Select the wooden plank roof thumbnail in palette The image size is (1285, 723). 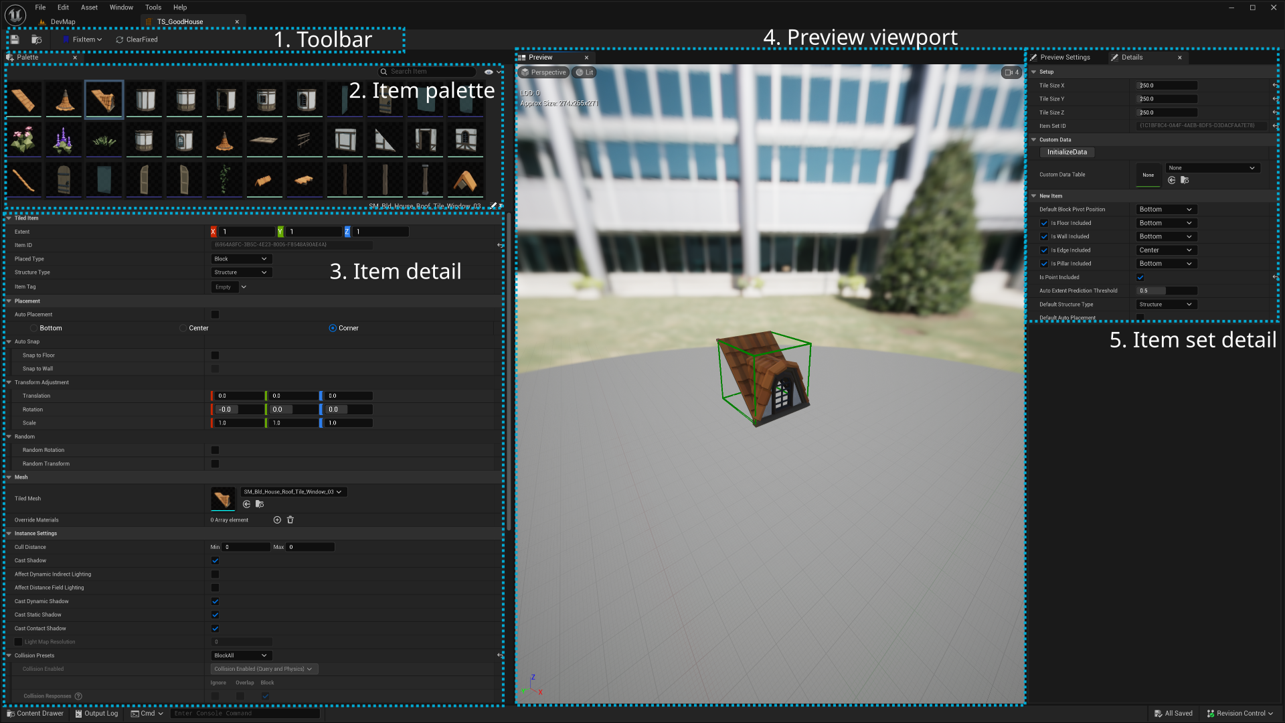pos(24,100)
